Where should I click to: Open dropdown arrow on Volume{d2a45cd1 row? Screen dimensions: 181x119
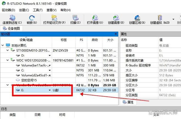tap(50, 75)
